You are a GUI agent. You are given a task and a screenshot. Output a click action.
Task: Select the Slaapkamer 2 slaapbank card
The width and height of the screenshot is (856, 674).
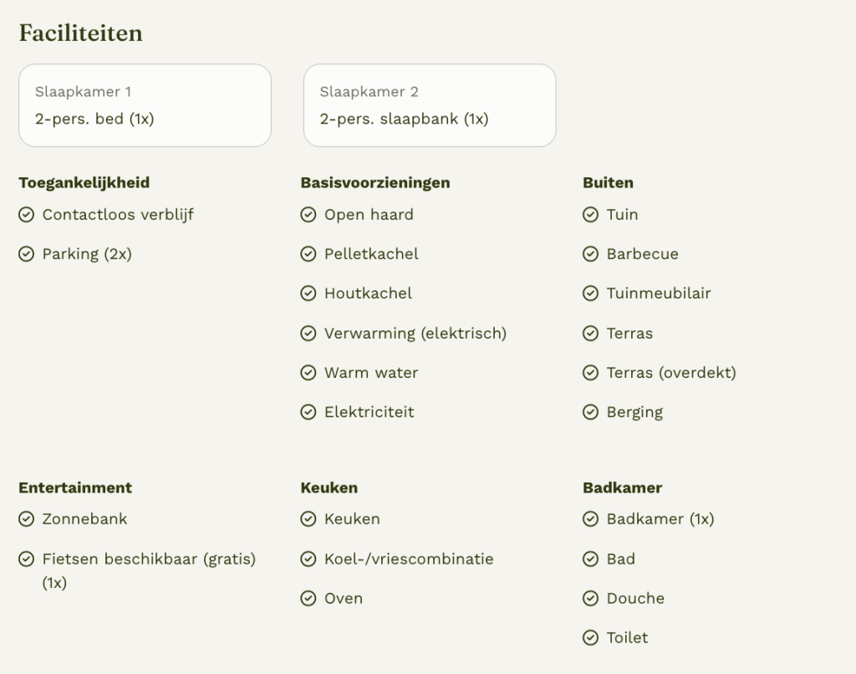coord(431,105)
